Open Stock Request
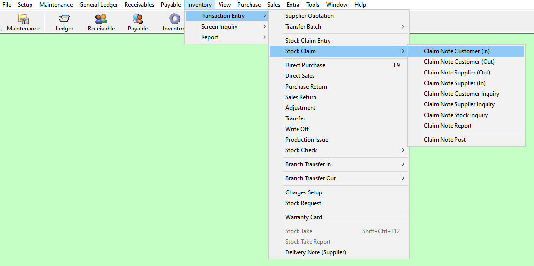The width and height of the screenshot is (534, 266). point(339,203)
